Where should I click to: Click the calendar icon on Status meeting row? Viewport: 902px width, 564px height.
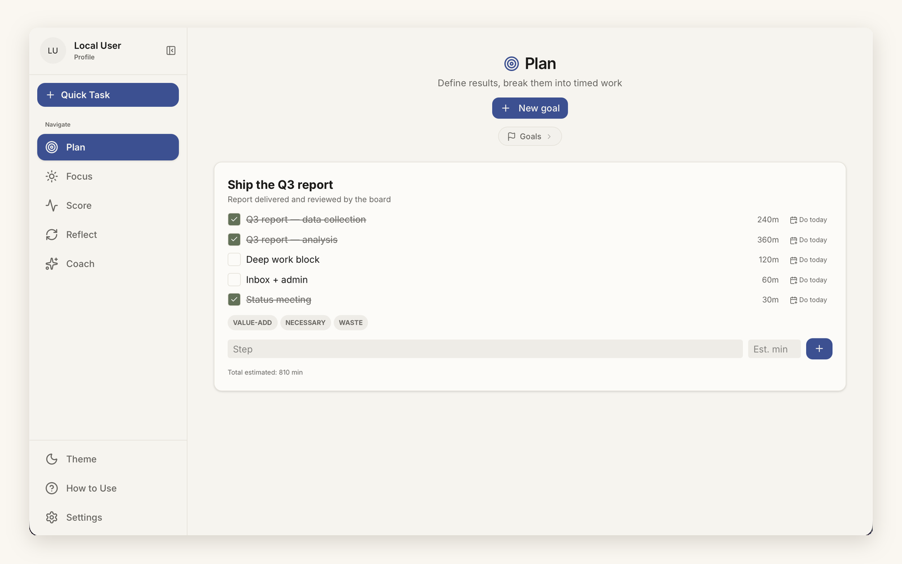pyautogui.click(x=793, y=300)
